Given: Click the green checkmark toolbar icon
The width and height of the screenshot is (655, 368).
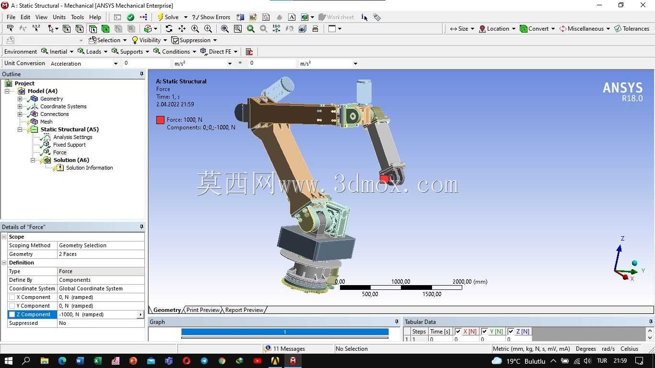Looking at the screenshot, I should (130, 17).
